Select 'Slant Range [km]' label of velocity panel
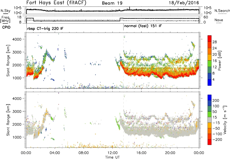Image resolution: width=230 pixels, height=159 pixels. (8, 120)
